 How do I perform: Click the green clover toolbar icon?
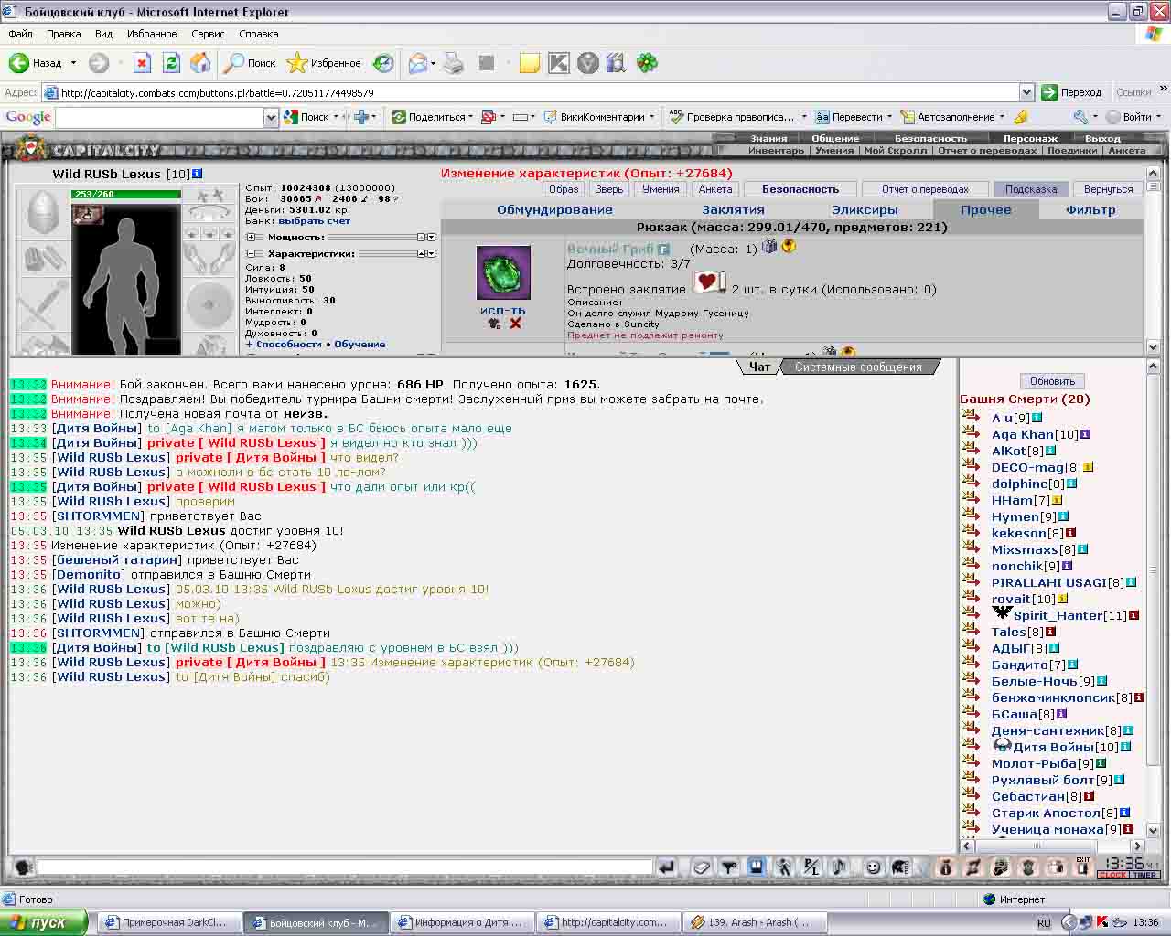coord(647,63)
